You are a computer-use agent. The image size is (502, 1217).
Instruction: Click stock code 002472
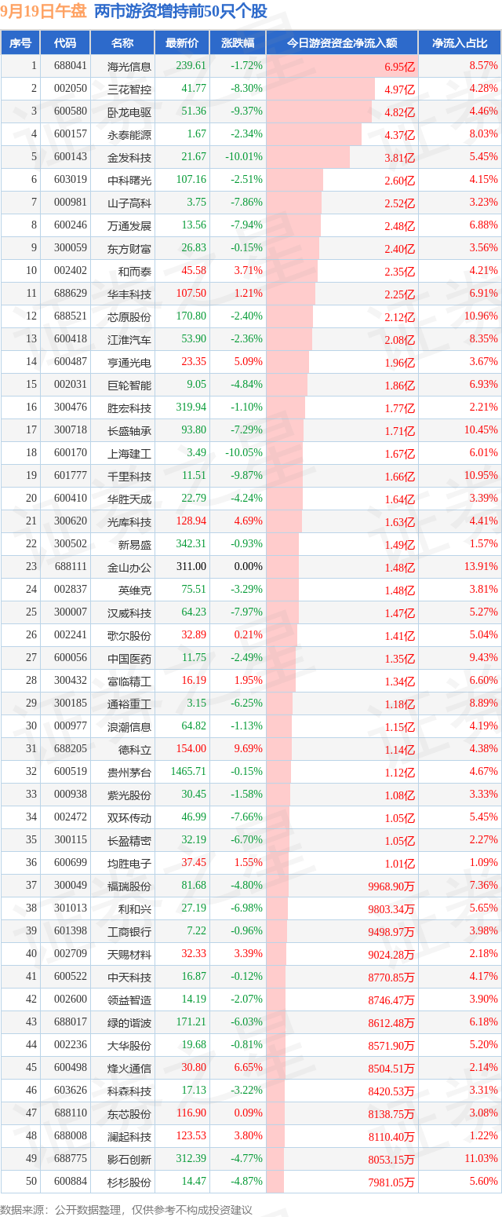71,817
